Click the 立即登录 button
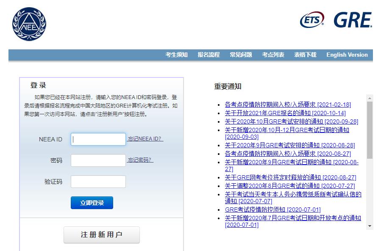 (x=92, y=203)
